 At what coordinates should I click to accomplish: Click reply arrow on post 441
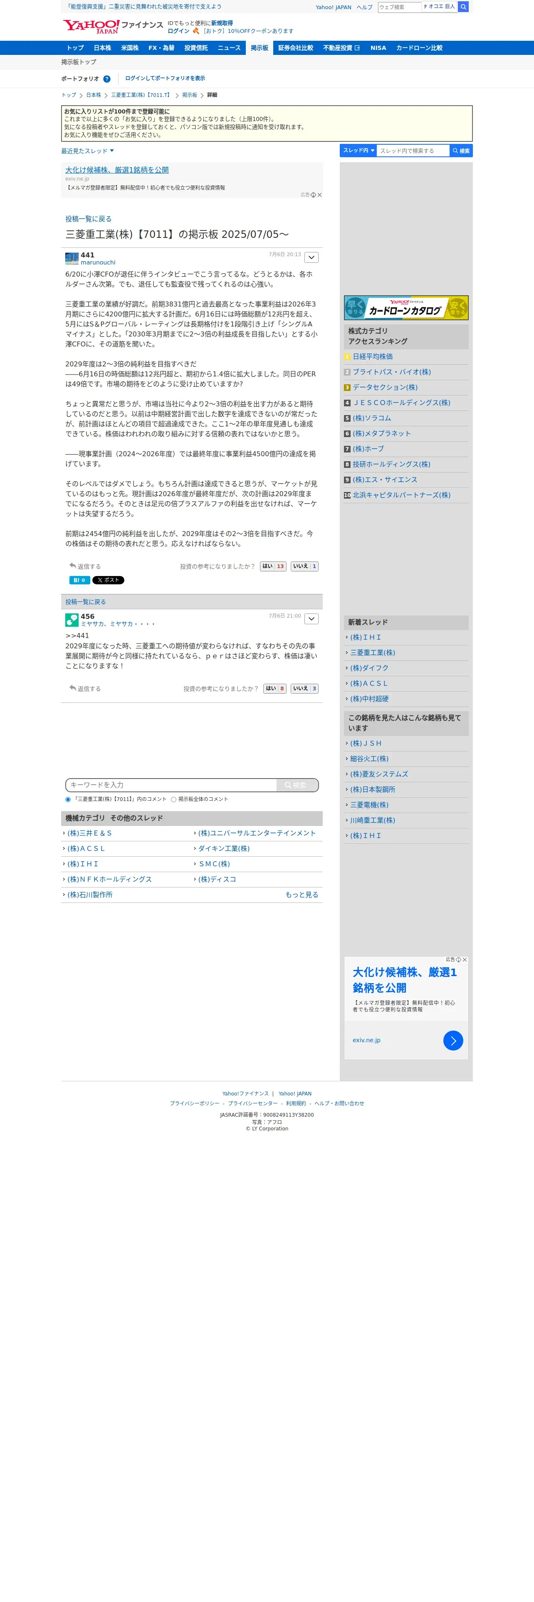pos(73,566)
